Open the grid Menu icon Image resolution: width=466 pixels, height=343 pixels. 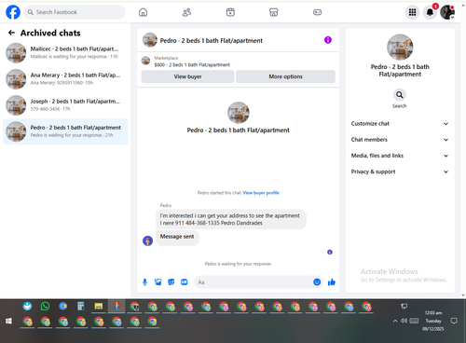[x=412, y=12]
